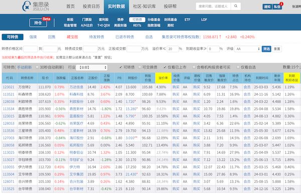Open REITs in the sub-navigation
Image resolution: width=301 pixels, height=195 pixels.
(137, 26)
